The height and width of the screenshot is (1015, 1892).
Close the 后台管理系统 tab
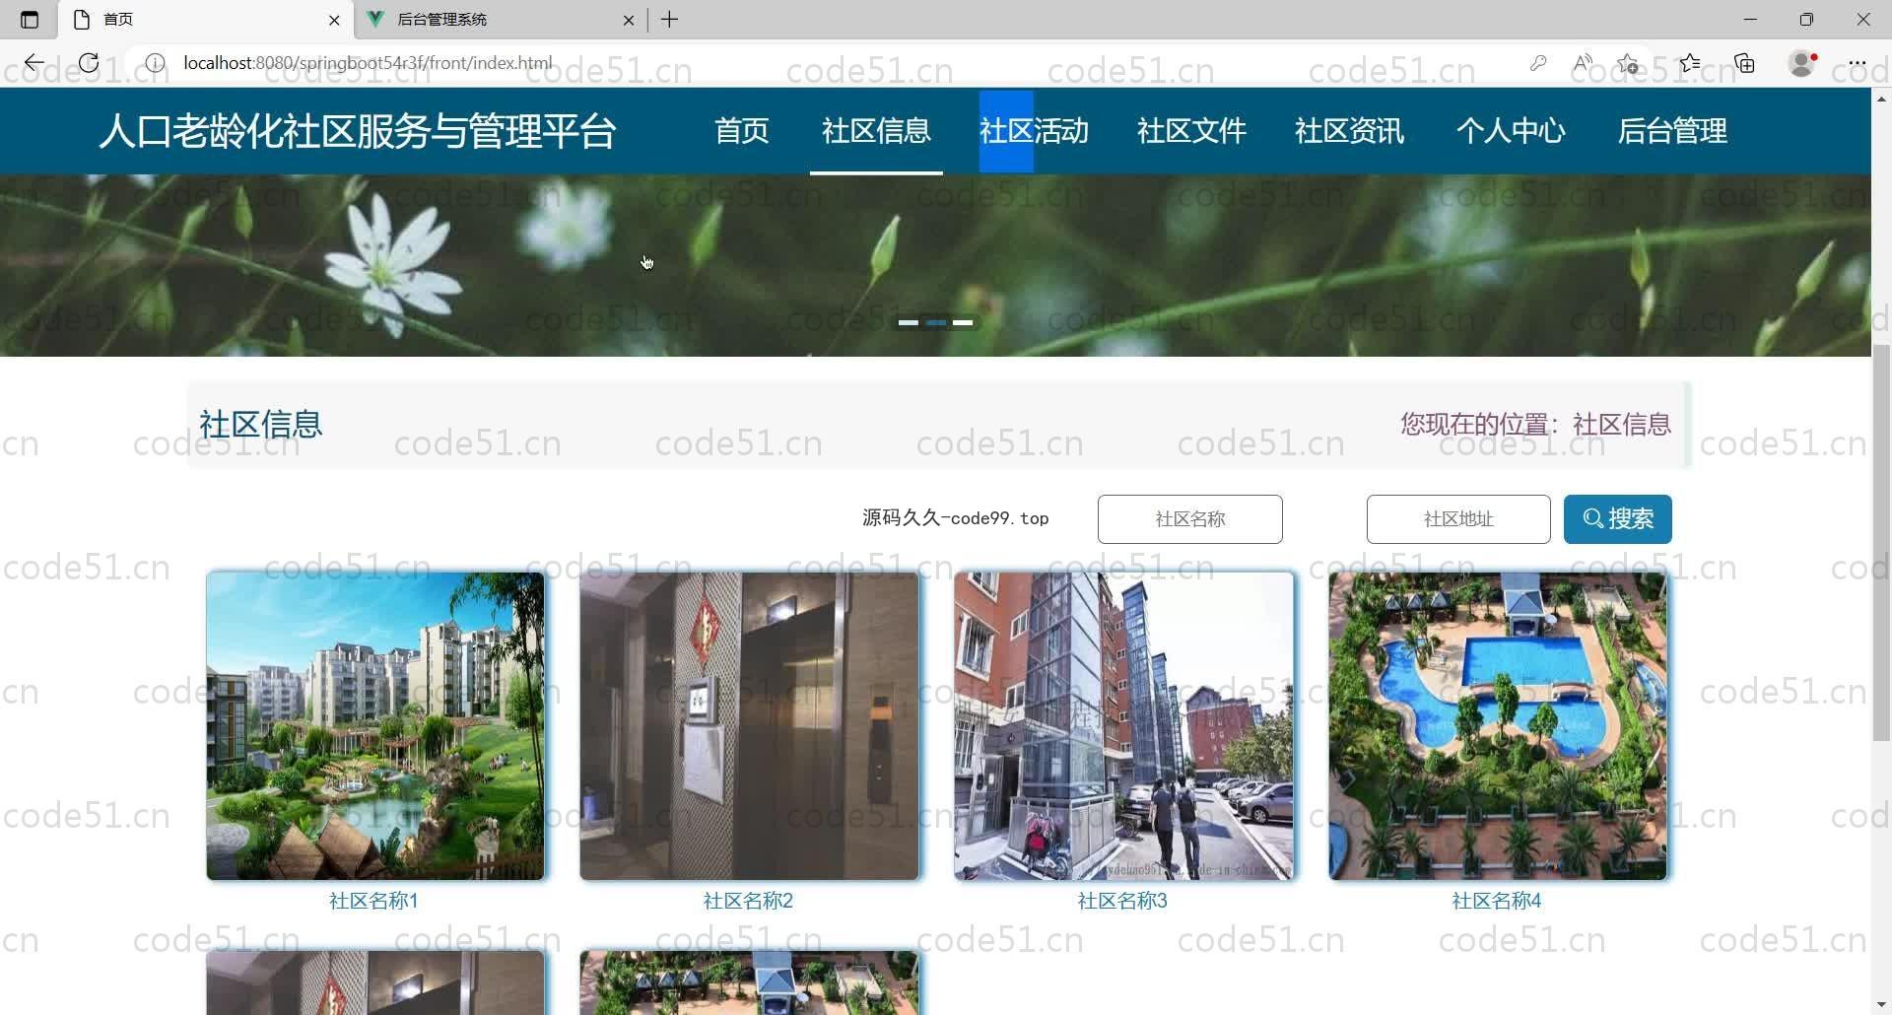pyautogui.click(x=629, y=20)
